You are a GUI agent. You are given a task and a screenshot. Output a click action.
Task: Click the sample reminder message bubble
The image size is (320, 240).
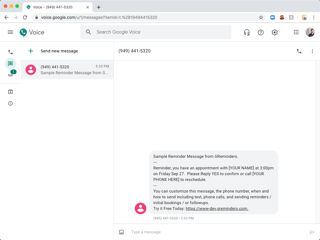[x=214, y=182]
